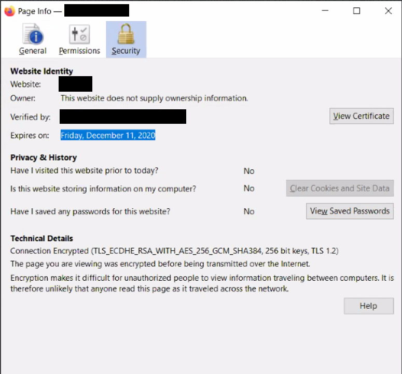The width and height of the screenshot is (402, 374).
Task: Open the View Certificate button
Action: pos(362,116)
